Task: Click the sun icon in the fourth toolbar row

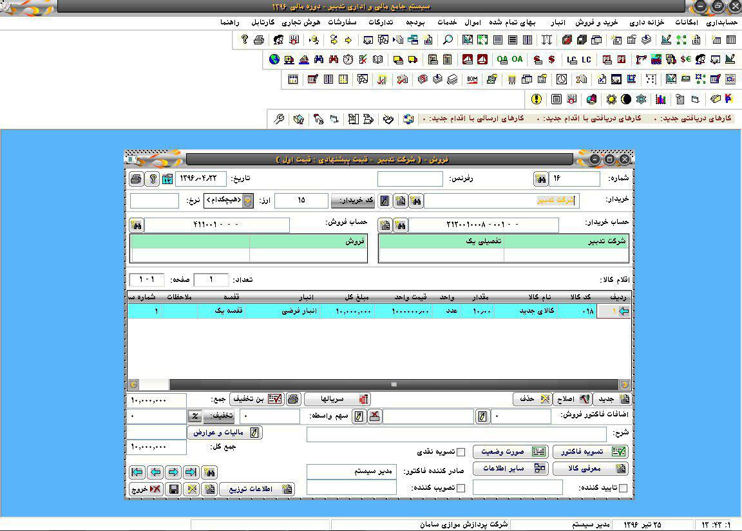Action: click(611, 99)
